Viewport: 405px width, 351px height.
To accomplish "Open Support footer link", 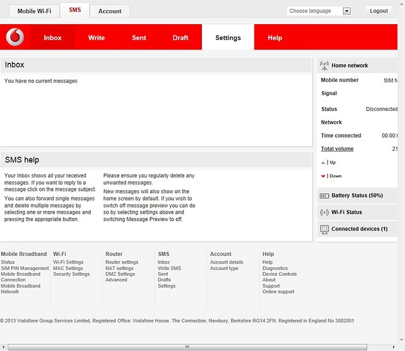I will (271, 286).
